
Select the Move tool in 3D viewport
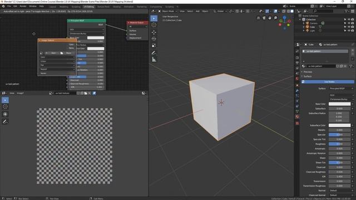[154, 32]
